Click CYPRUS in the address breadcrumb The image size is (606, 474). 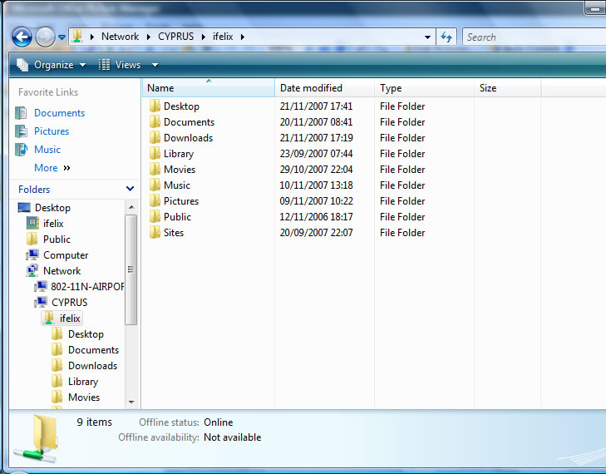pos(175,37)
